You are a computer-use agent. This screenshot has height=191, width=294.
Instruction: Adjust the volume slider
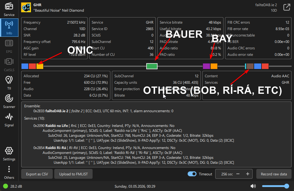275,186
